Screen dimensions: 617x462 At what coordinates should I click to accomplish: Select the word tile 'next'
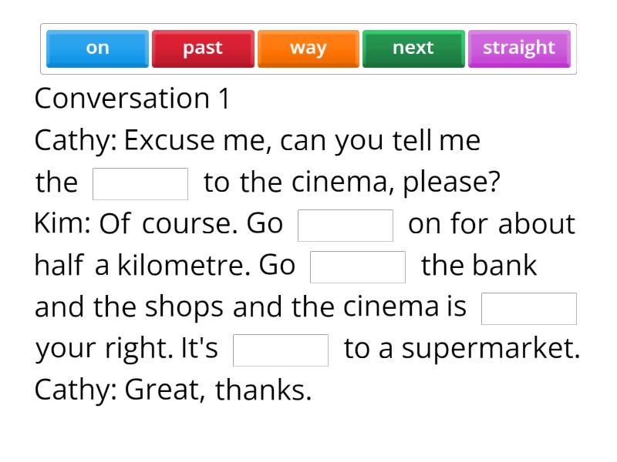[413, 48]
